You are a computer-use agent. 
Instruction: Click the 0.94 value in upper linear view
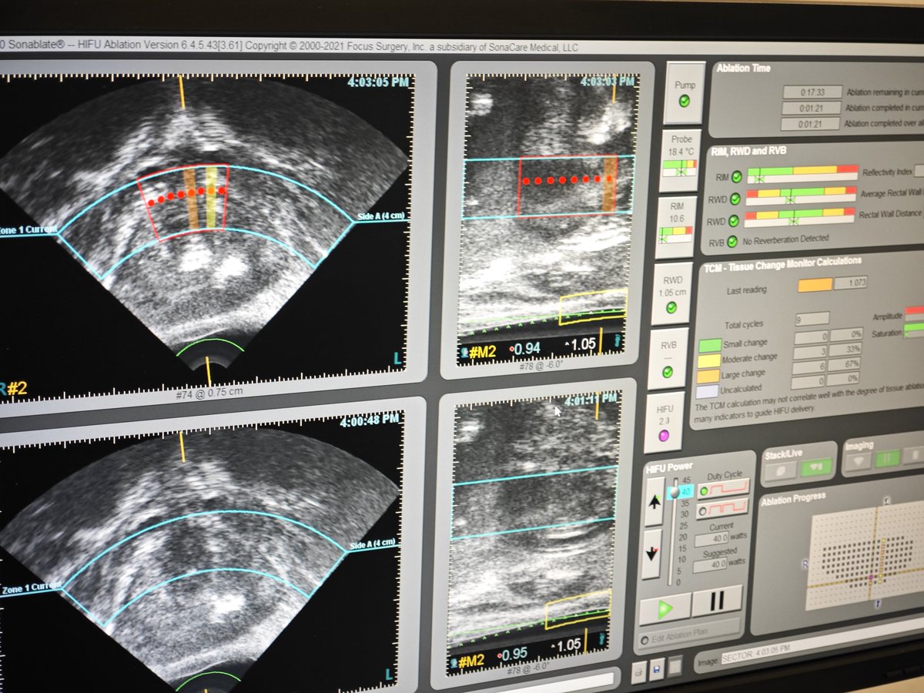click(527, 348)
